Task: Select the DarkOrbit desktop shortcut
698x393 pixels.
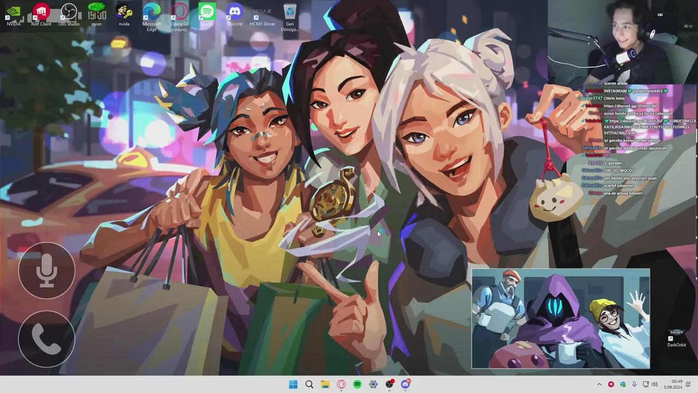Action: [676, 337]
